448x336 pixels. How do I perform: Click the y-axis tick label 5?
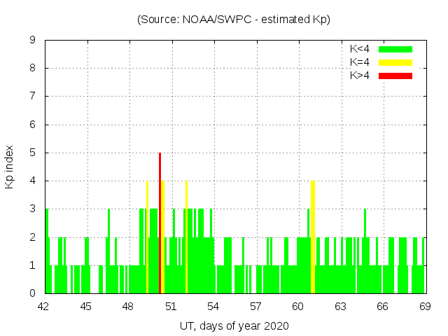(32, 153)
